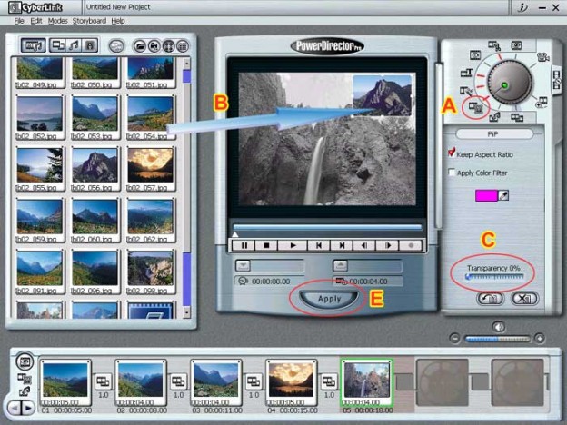
Task: Stop the preview playback
Action: pos(266,245)
